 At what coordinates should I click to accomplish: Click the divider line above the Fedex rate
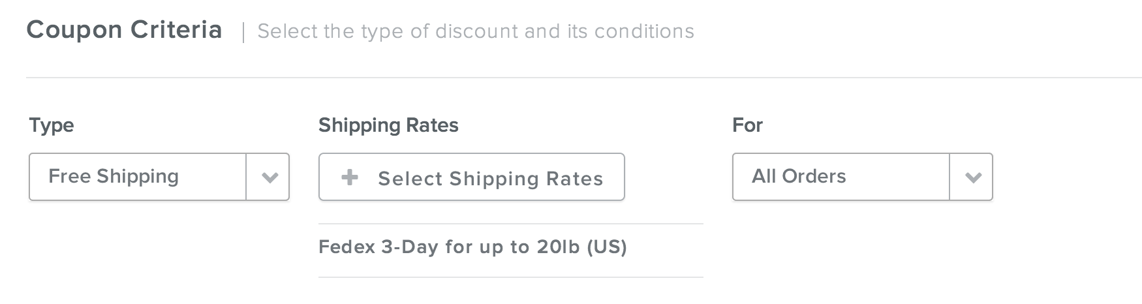tap(510, 224)
